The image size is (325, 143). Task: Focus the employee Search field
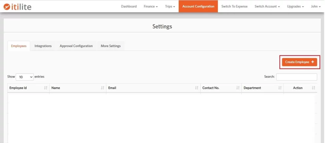coord(296,77)
